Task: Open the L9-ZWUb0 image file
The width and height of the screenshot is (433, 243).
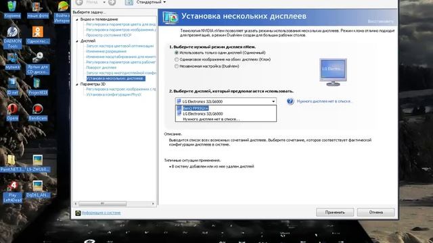Action: 38,163
